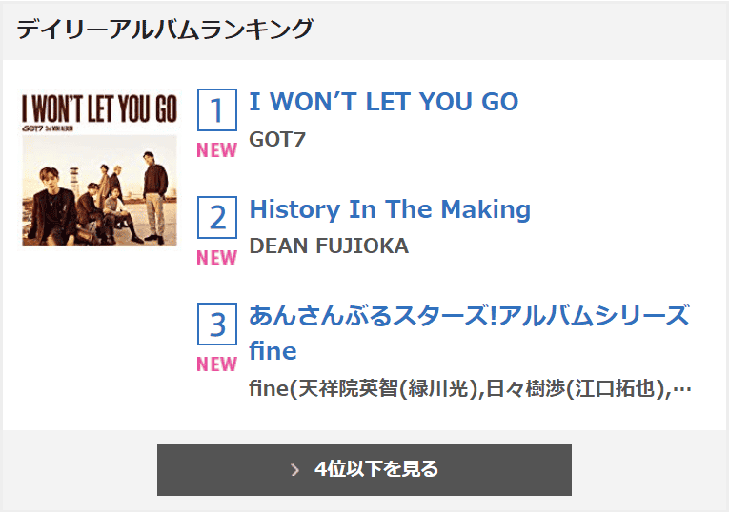
Task: Click the NEW badge under rank 2
Action: pos(217,258)
